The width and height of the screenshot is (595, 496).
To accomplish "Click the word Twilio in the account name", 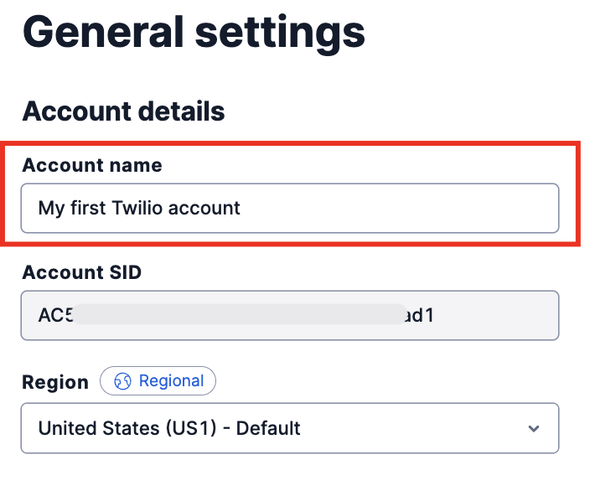I will (x=137, y=208).
